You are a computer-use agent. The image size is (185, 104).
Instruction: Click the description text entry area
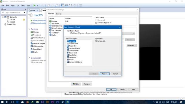(x=38, y=62)
